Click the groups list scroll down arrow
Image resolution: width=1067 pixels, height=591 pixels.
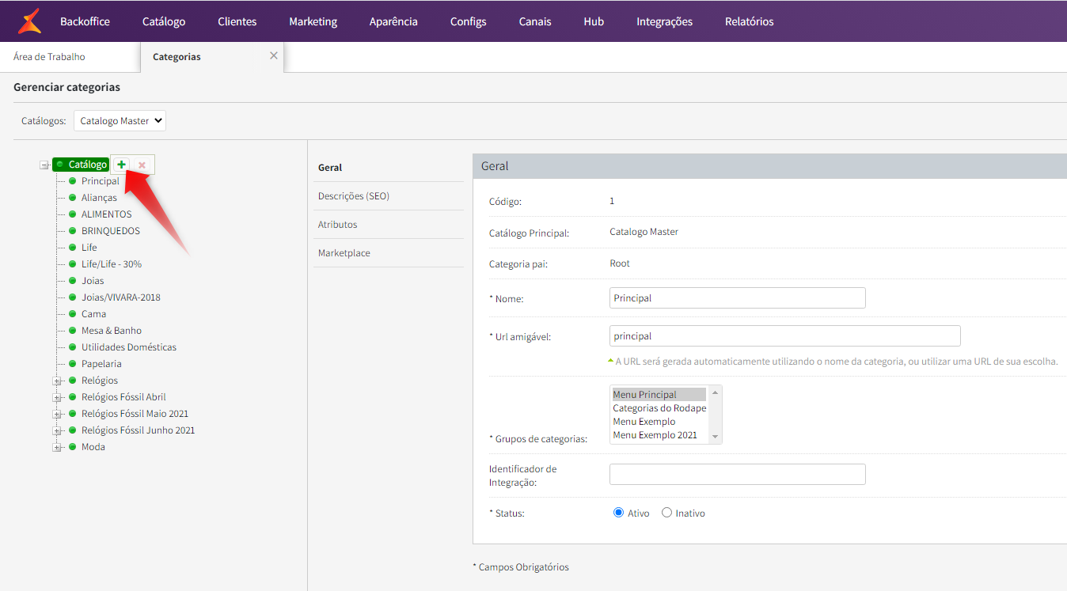tap(715, 437)
